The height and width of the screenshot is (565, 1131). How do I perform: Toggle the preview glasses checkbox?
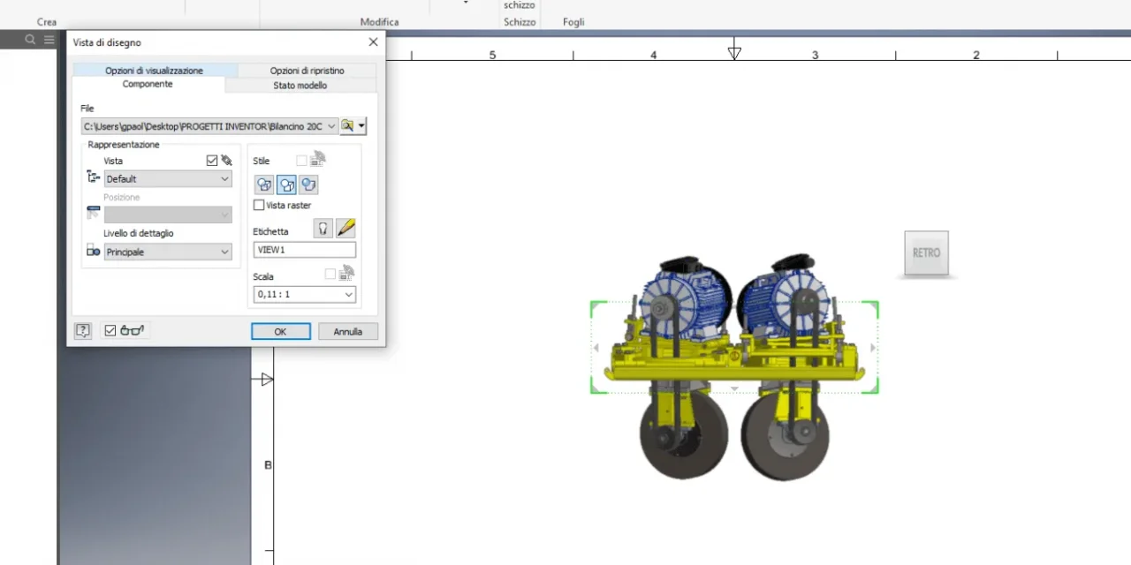pos(110,331)
